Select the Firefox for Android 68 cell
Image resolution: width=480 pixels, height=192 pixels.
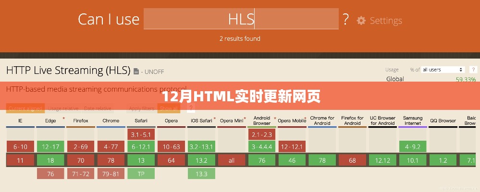tap(352, 160)
